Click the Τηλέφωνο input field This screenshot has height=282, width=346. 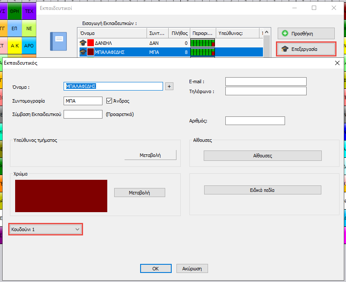(266, 91)
